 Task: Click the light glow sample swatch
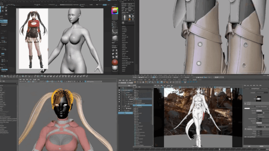[258, 99]
